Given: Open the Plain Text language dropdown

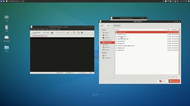Looking at the screenshot, I should click(60, 73).
